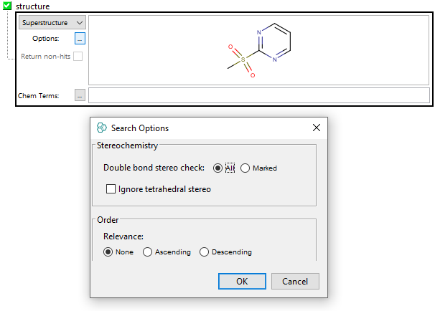Viewport: 435px width, 311px height.
Task: Toggle the green structure checkbox
Action: pos(8,6)
